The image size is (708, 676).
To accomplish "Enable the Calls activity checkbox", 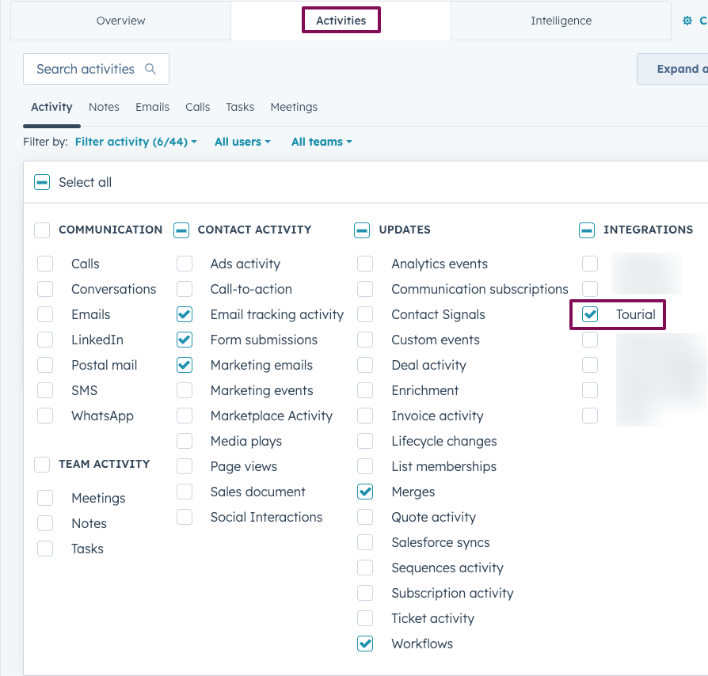I will coord(45,264).
